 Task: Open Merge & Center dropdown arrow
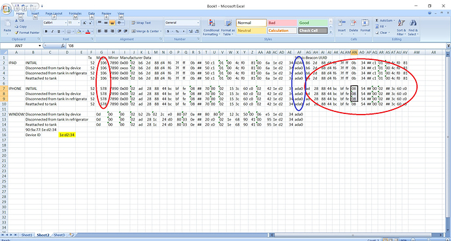(x=161, y=31)
